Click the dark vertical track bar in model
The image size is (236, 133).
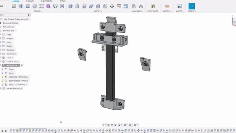(x=111, y=72)
